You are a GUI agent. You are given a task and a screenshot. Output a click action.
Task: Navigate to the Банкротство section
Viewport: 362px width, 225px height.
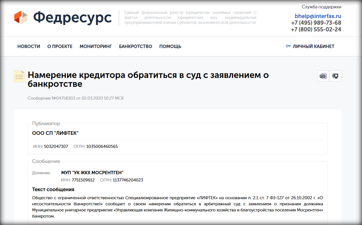pos(135,46)
